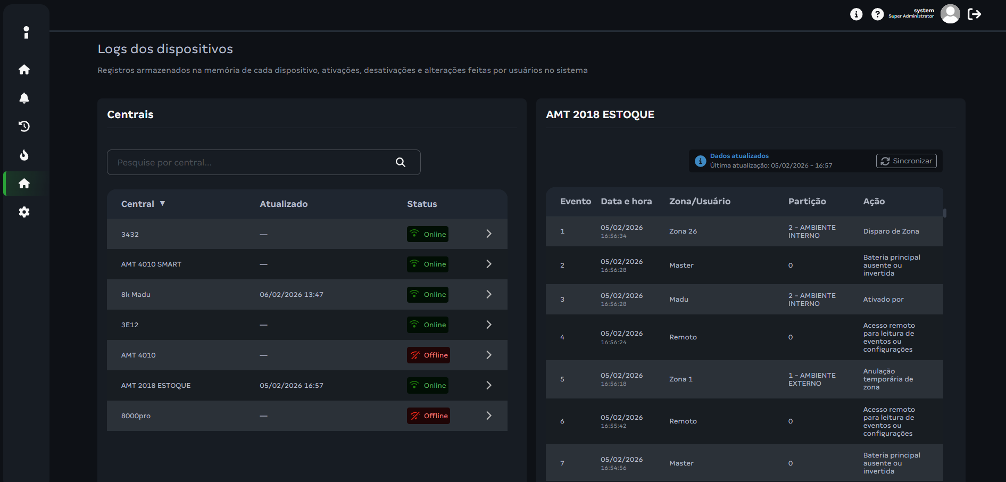Open the user avatar profile
Screen dimensions: 1006x482
(x=950, y=14)
